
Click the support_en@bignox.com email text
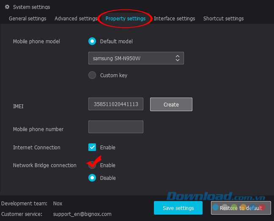pyautogui.click(x=82, y=214)
